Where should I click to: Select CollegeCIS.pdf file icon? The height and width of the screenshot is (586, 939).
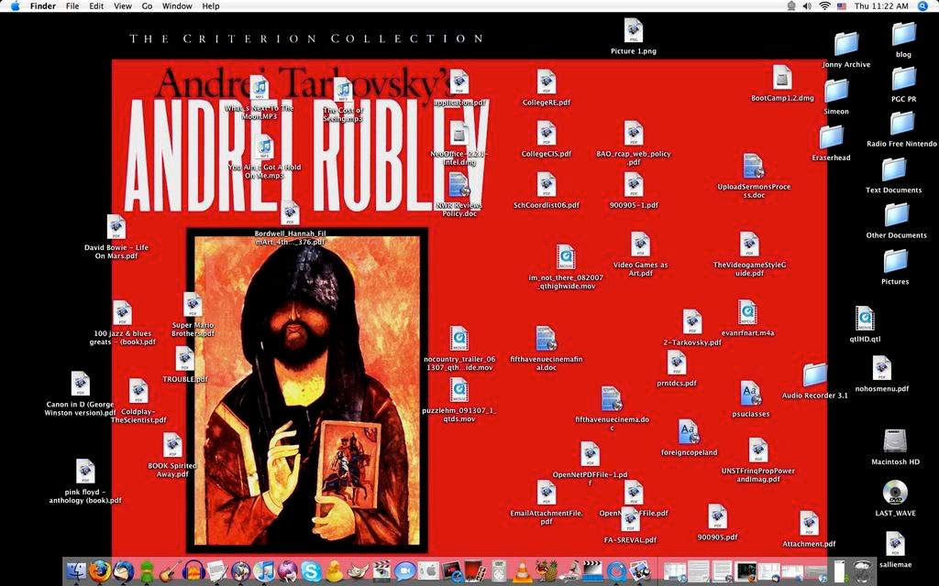click(x=547, y=134)
